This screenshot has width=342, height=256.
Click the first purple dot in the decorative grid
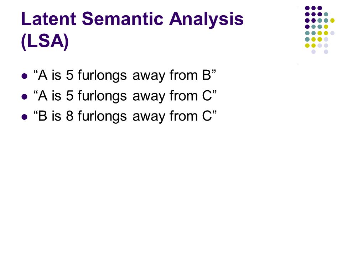pyautogui.click(x=307, y=8)
